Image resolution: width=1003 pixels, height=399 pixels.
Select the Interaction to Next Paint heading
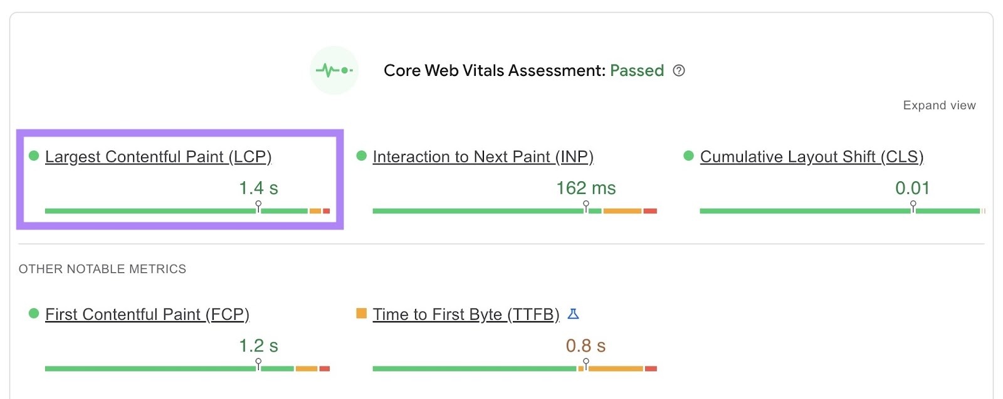483,157
